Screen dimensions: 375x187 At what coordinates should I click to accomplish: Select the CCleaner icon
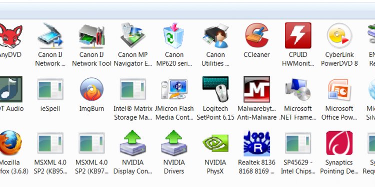pos(257,35)
